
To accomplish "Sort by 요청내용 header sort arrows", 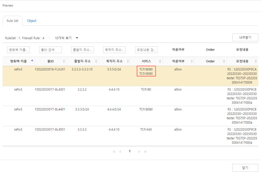I will [256, 61].
